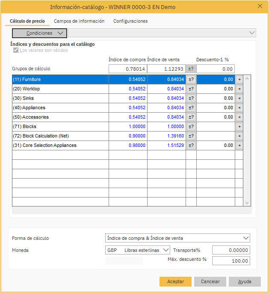The width and height of the screenshot is (269, 293).
Task: Open the Forma de cálculo dropdown
Action: coord(177,238)
